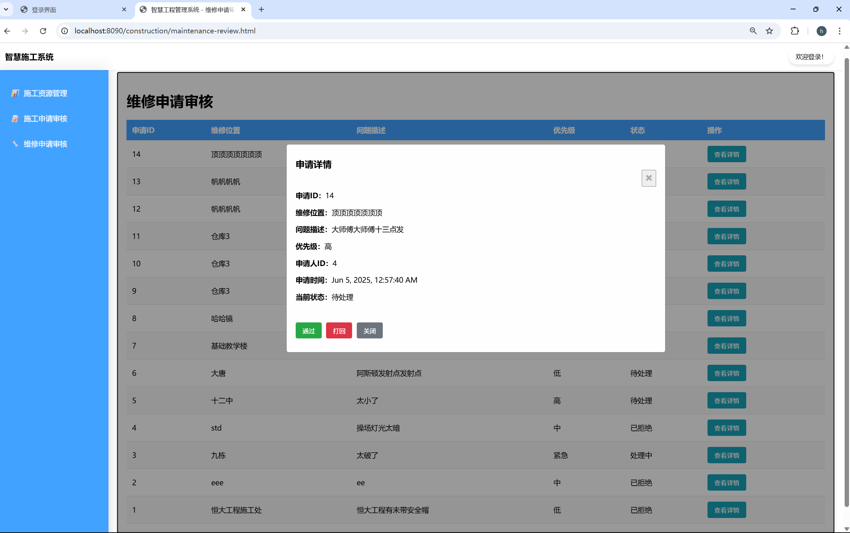This screenshot has height=533, width=850.
Task: Switch to the 登录界面 tab
Action: (70, 10)
